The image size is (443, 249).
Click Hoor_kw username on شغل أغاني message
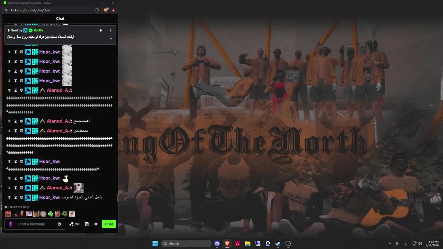tap(50, 197)
